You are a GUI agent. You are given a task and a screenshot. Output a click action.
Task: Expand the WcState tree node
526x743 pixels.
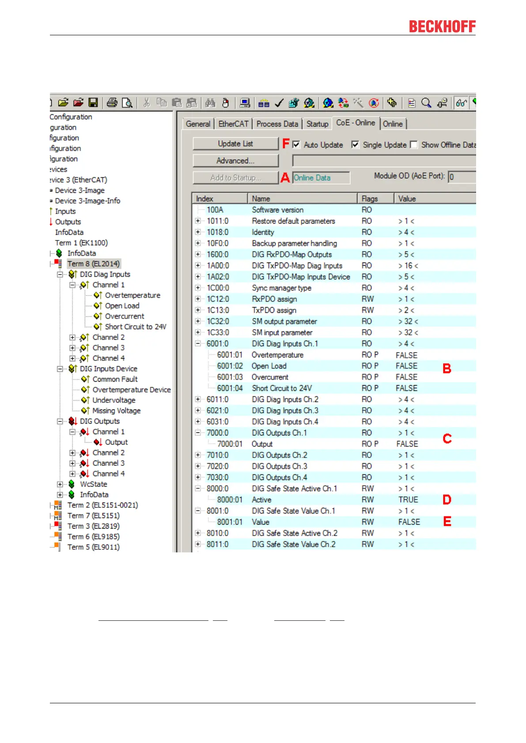[60, 484]
